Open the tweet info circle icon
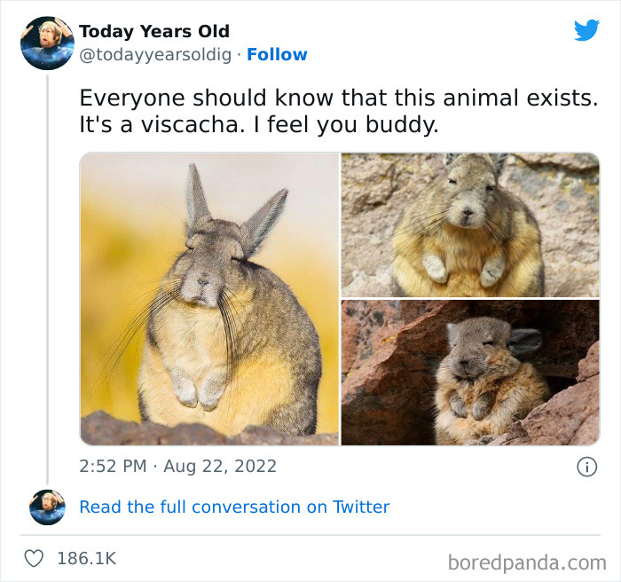Viewport: 621px width, 582px height. [x=586, y=467]
